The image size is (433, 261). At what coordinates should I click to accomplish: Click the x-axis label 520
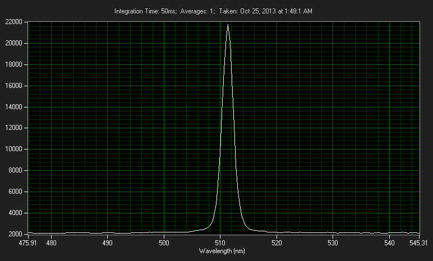pyautogui.click(x=277, y=243)
